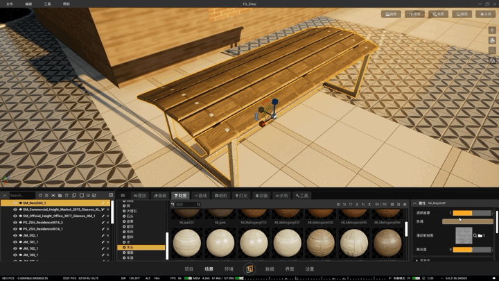499x281 pixels.
Task: Hide JM_181_1 using its eye icon
Action: (x=15, y=242)
